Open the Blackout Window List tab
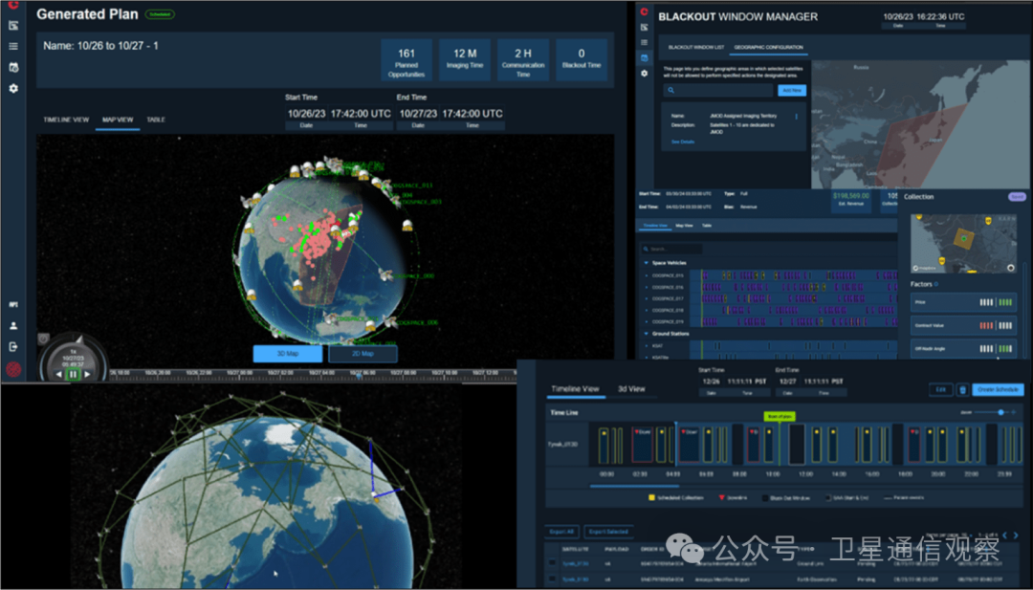 coord(693,47)
